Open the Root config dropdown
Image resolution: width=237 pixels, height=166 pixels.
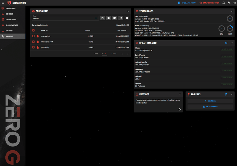pos(65,18)
